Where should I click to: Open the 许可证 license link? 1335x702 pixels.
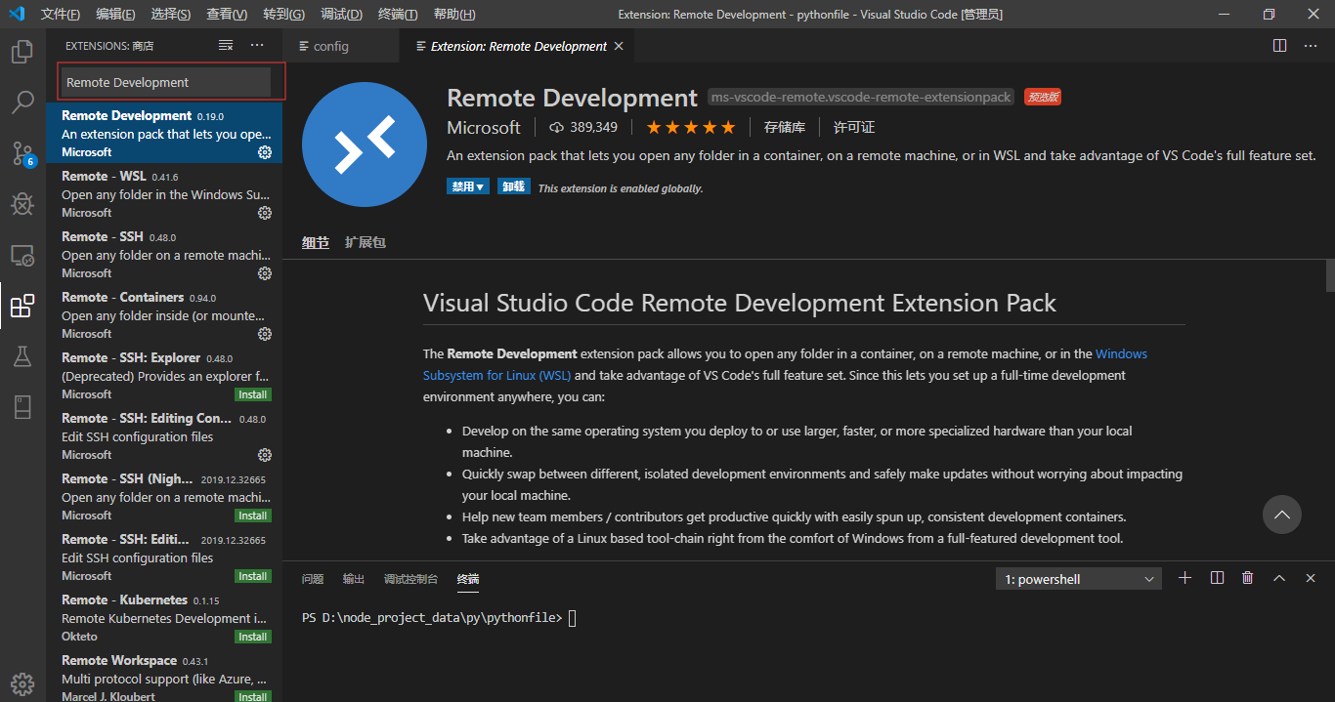point(854,127)
